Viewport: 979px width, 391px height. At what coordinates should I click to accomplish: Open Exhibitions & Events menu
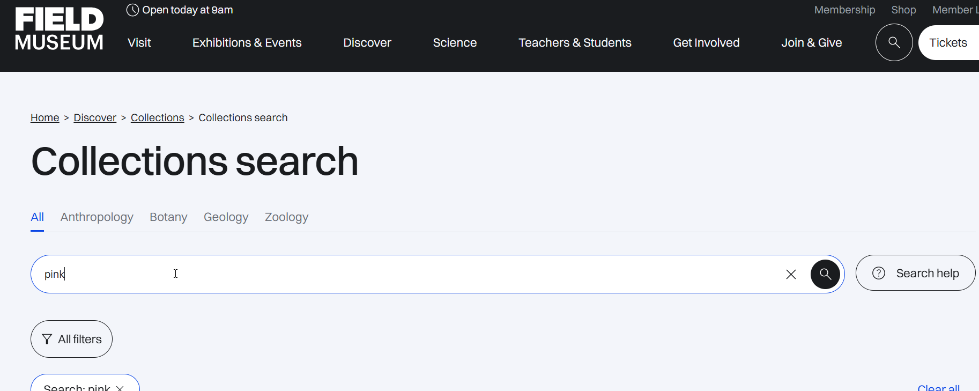click(247, 43)
